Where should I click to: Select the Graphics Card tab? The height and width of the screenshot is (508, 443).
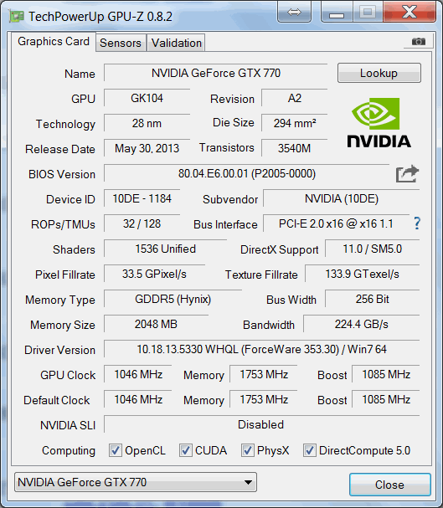point(54,42)
